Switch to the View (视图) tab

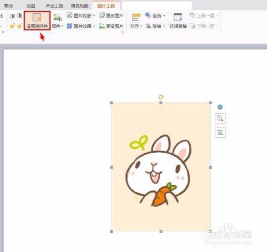click(30, 6)
